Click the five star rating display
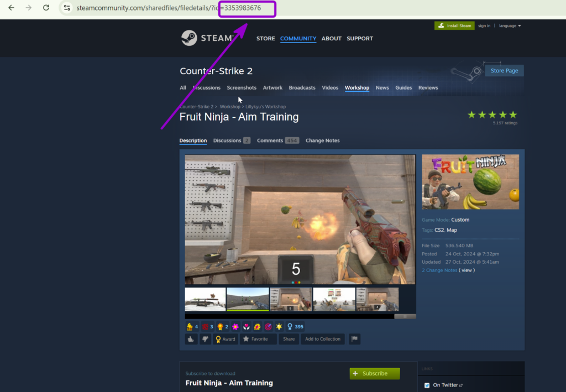The width and height of the screenshot is (566, 392). pyautogui.click(x=492, y=115)
